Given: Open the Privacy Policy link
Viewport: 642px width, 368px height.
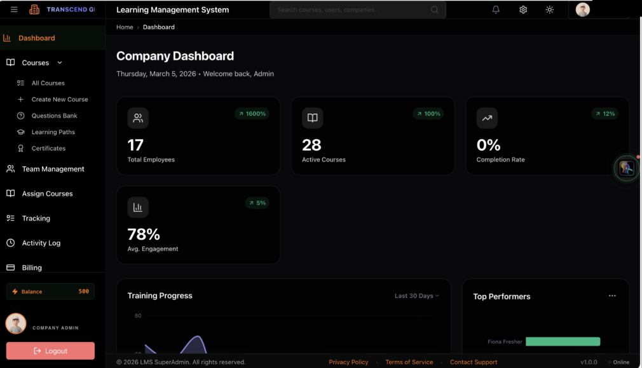Looking at the screenshot, I should coord(348,362).
